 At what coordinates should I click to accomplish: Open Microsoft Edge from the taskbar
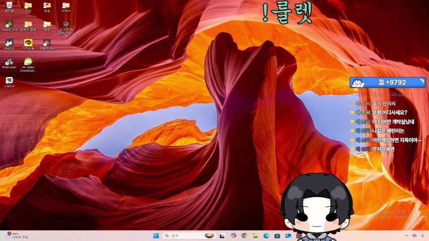click(266, 235)
